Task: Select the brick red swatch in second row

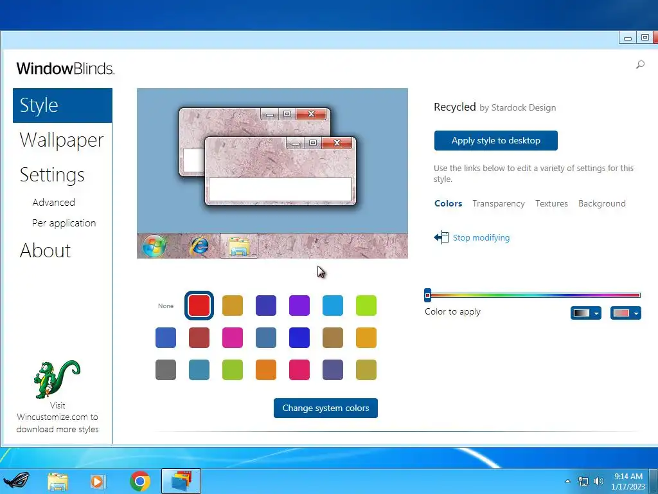Action: coord(199,338)
